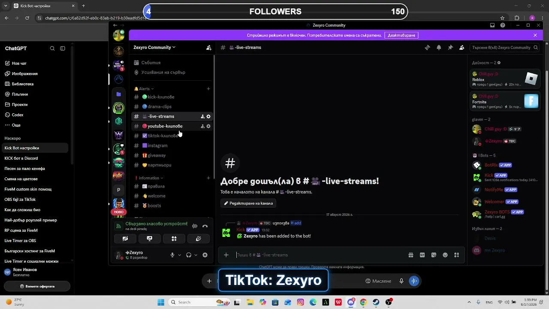
Task: Open Събития server events
Action: [x=172, y=63]
